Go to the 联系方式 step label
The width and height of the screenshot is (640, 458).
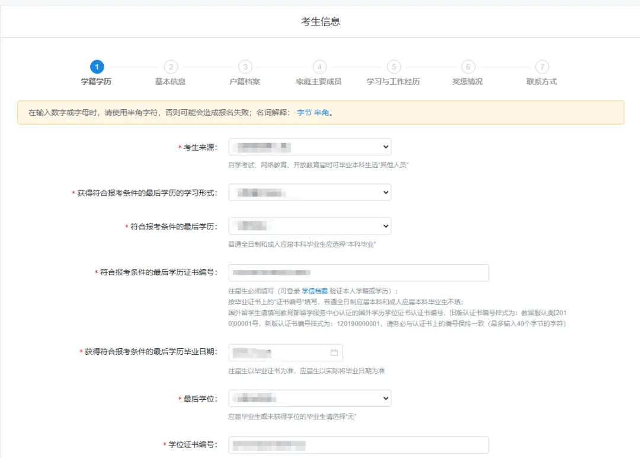click(542, 82)
